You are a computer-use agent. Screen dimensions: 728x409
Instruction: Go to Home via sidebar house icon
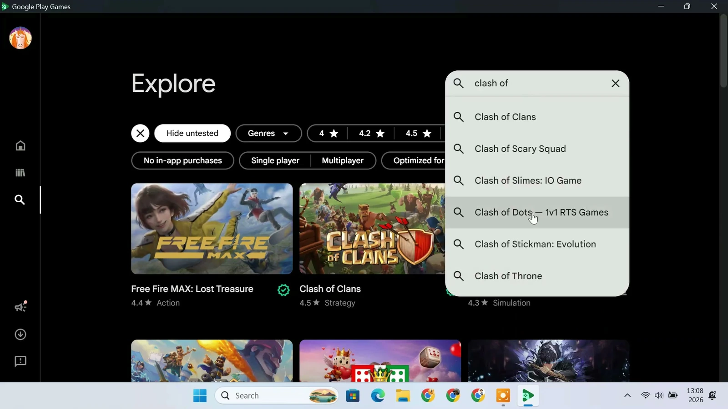pos(20,145)
